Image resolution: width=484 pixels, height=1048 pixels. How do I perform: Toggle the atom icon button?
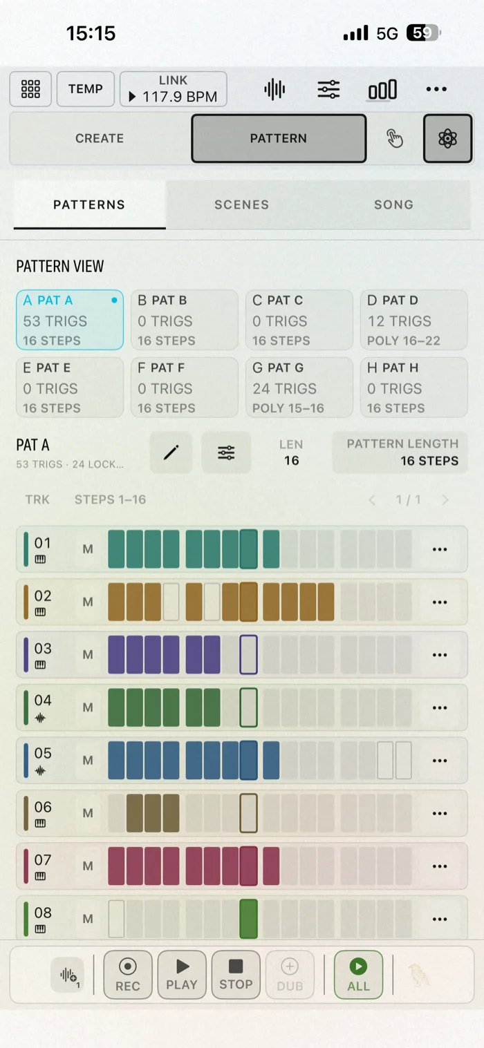[x=448, y=138]
